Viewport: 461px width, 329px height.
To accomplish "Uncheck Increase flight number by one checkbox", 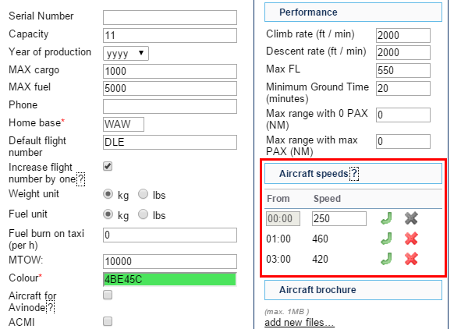I will pos(108,166).
